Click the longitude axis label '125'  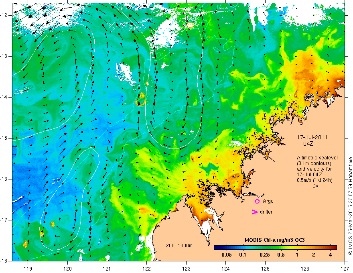266,269
